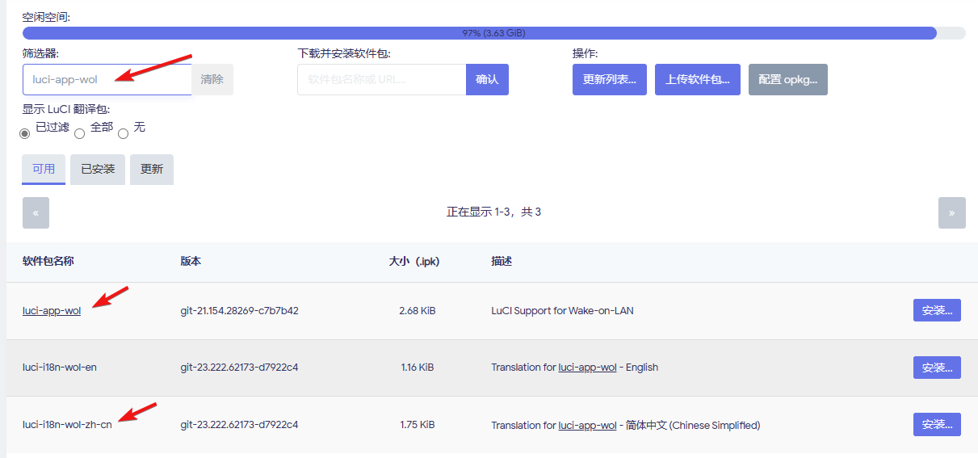Click git-23.222.62173-d7922c4 version in wol-en row
This screenshot has height=458, width=978.
(x=240, y=368)
